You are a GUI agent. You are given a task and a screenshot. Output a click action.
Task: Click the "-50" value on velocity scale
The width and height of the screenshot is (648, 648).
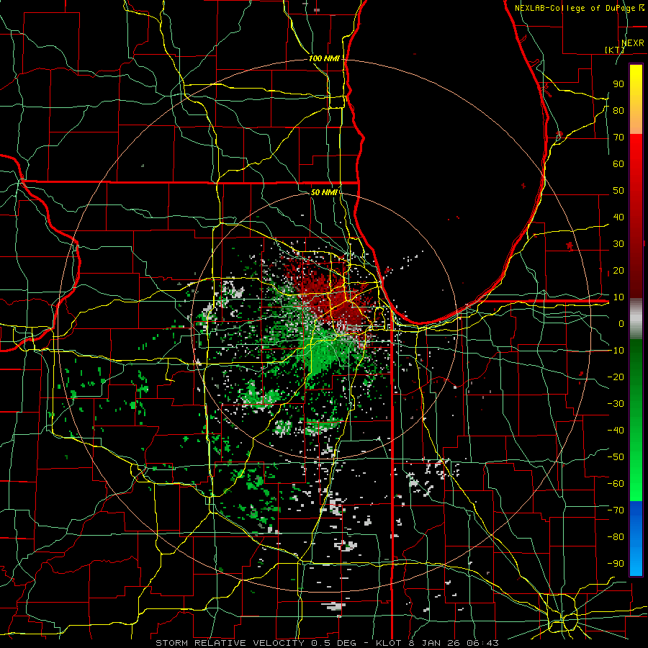pyautogui.click(x=616, y=457)
